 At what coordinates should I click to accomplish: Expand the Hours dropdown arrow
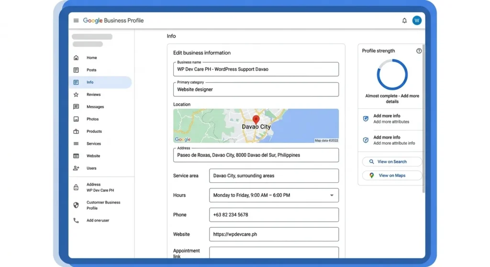tap(332, 195)
